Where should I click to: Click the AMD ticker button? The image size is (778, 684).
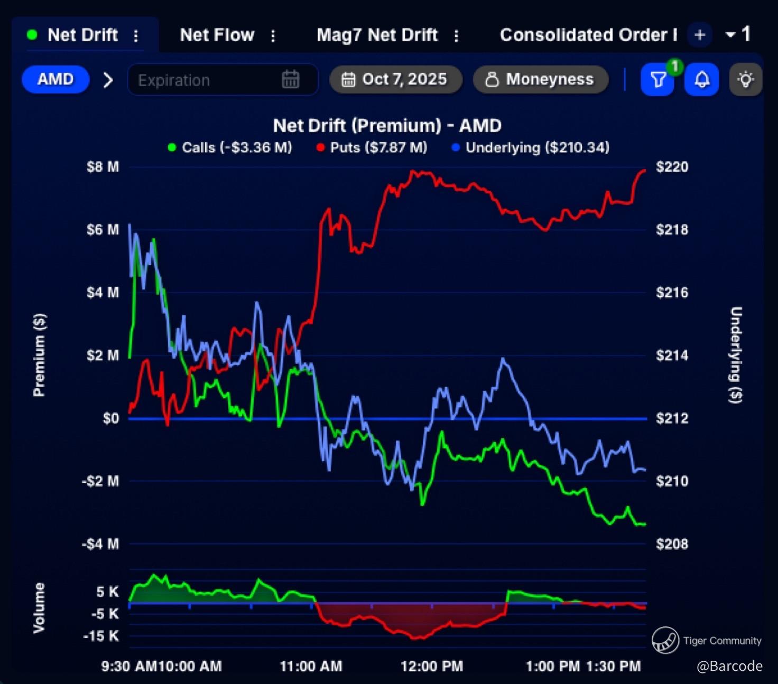(55, 79)
